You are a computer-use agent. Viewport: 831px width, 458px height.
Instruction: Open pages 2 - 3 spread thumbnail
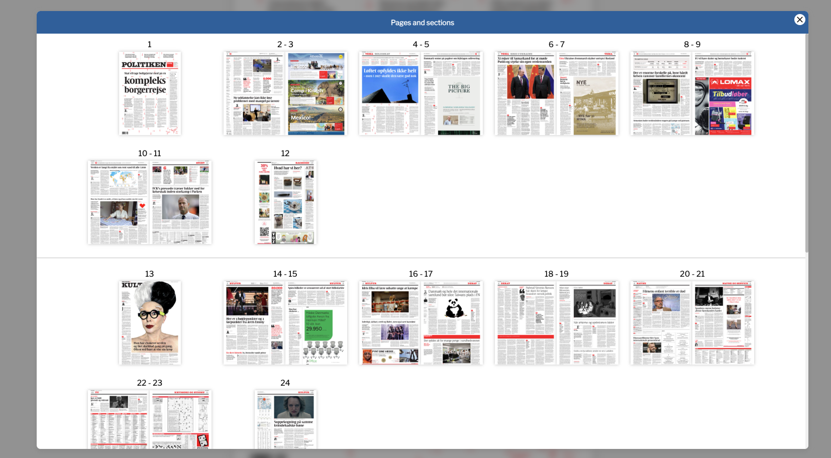coord(285,93)
